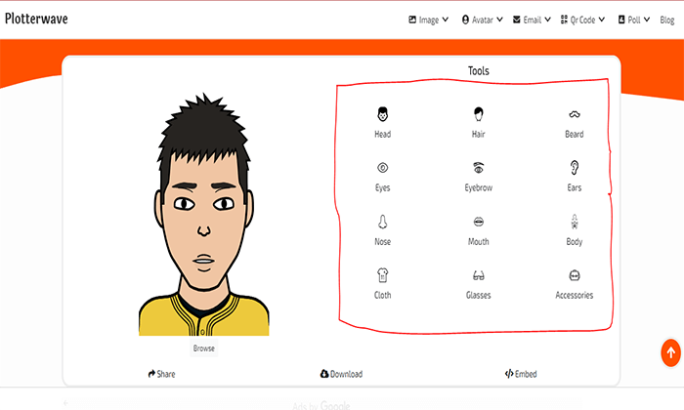The width and height of the screenshot is (684, 410).
Task: Select the Eyes tool icon
Action: (383, 168)
